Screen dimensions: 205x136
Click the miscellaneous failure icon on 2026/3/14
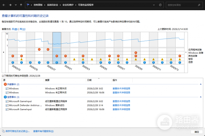click(180, 56)
